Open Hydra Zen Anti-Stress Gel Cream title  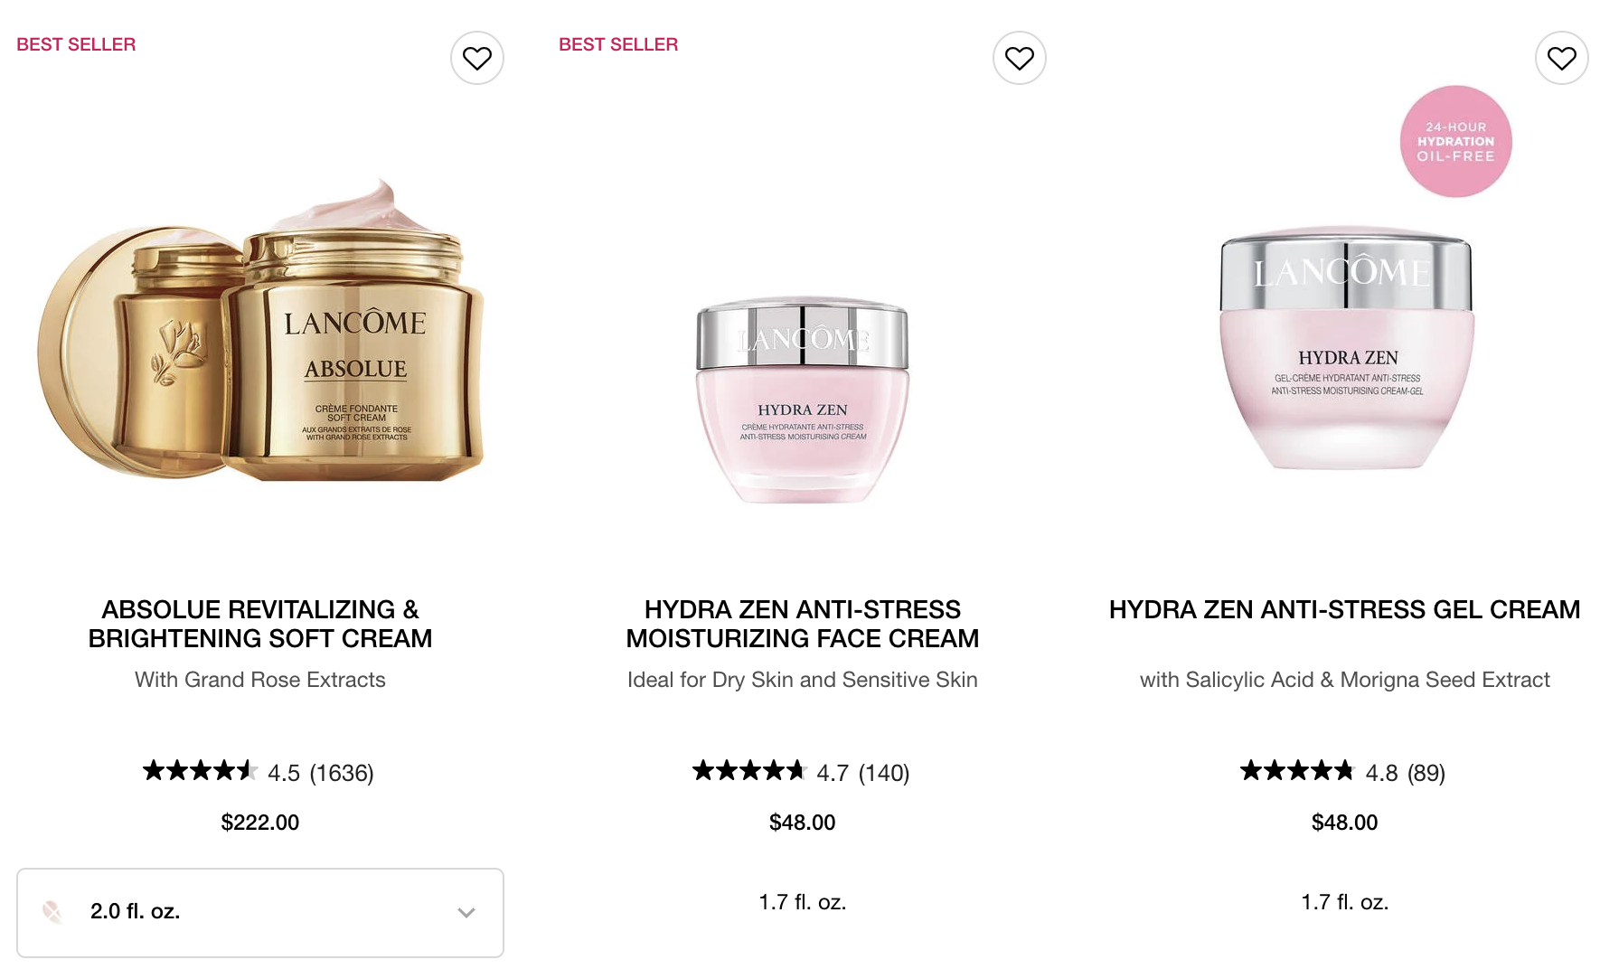coord(1345,609)
